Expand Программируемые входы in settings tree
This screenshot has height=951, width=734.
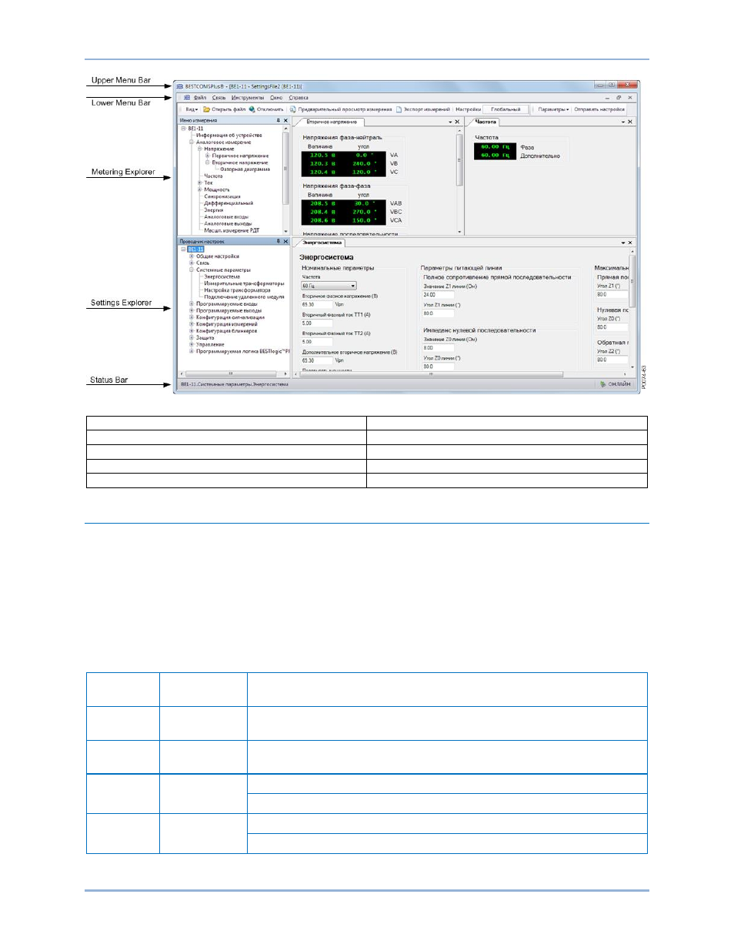click(192, 304)
